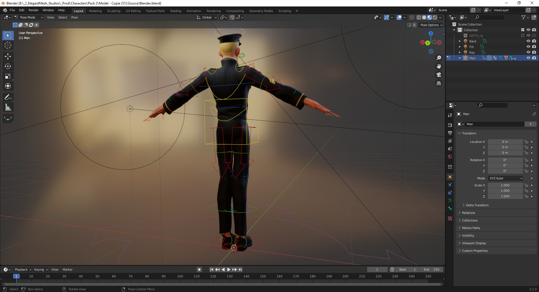Screen dimensions: 539x292
Task: Switch perspective/orthographic grid icon
Action: (x=439, y=83)
